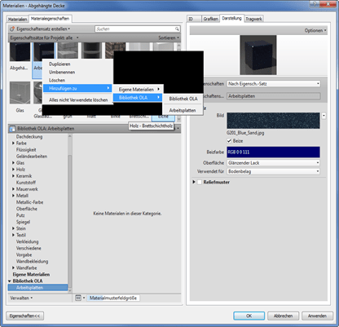
Task: Click the Beizfarbe blue color swatch
Action: 274,152
